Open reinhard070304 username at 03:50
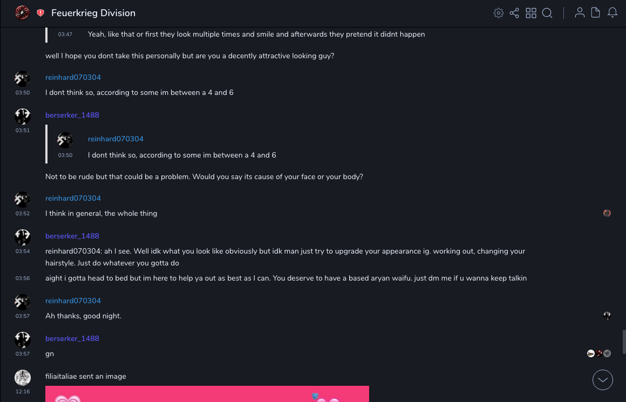 click(73, 78)
